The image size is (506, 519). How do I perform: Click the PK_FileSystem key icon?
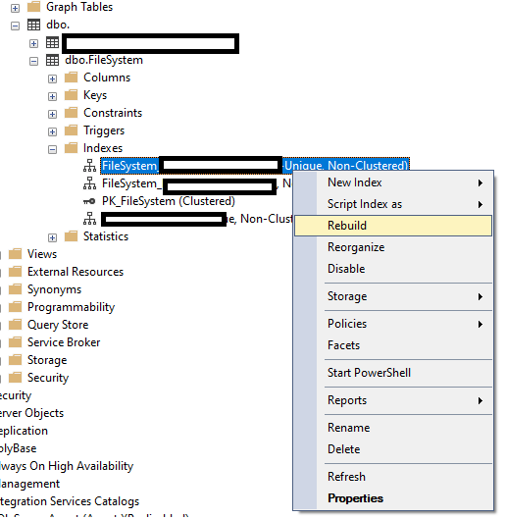[x=89, y=201]
